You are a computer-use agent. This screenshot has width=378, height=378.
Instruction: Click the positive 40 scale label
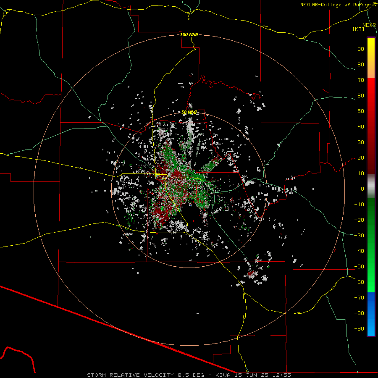point(361,127)
